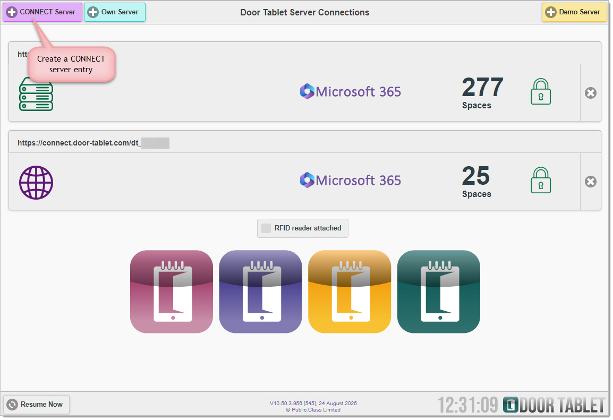Click the CONNECT Server button
Screen dimensions: 613x420
point(42,12)
